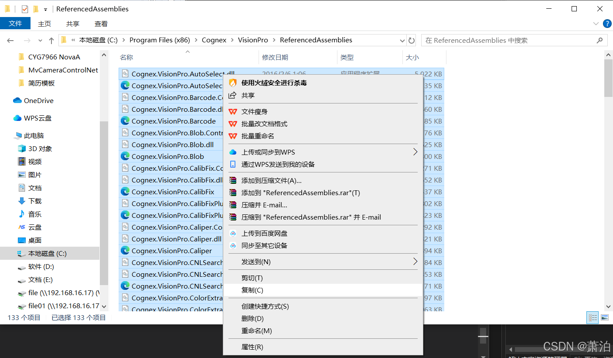613x358 pixels.
Task: Click cloud icon beside 上传或同步到WPS
Action: [233, 152]
